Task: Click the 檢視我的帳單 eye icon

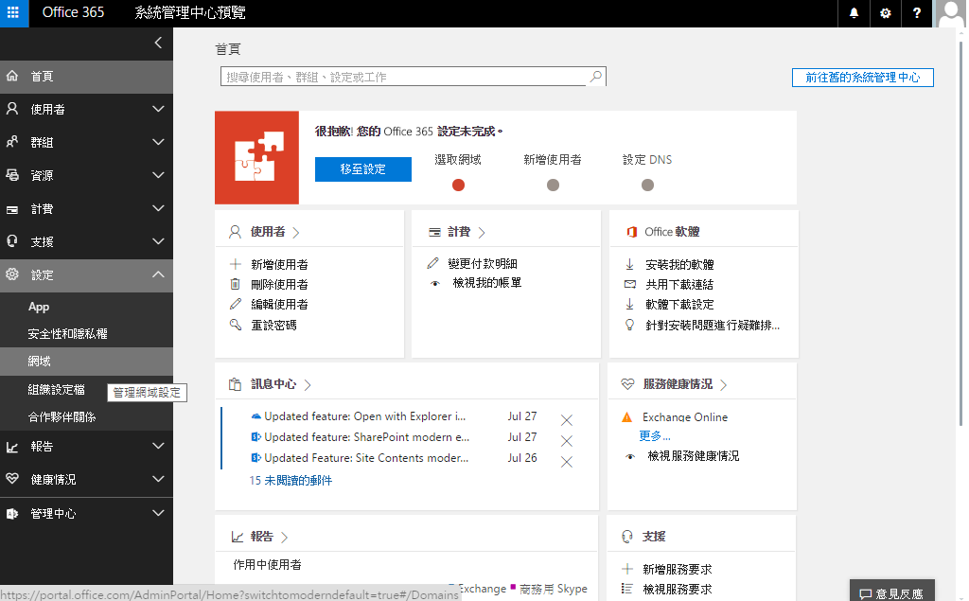Action: (x=435, y=283)
